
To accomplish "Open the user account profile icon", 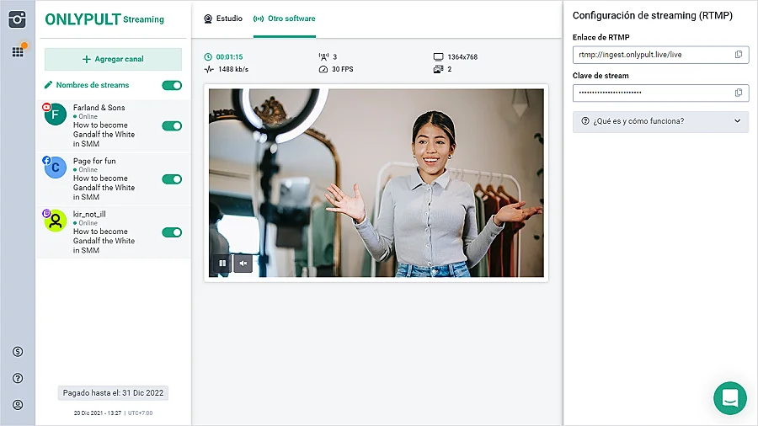I will click(18, 405).
